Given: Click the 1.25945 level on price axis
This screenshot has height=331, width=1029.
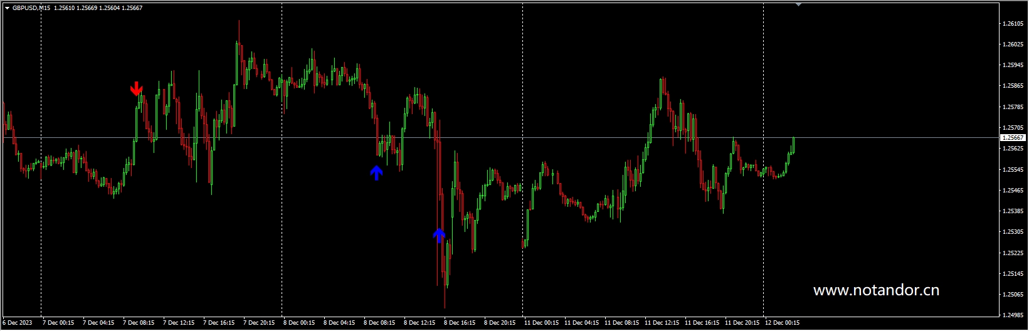Looking at the screenshot, I should tap(1013, 65).
